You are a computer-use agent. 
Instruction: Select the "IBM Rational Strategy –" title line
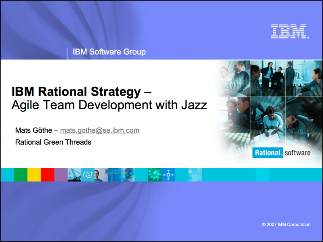click(82, 92)
